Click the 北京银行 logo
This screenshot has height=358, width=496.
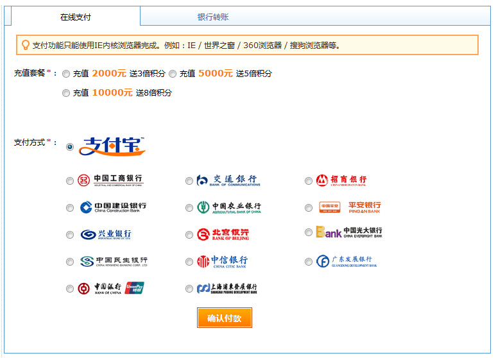click(223, 234)
